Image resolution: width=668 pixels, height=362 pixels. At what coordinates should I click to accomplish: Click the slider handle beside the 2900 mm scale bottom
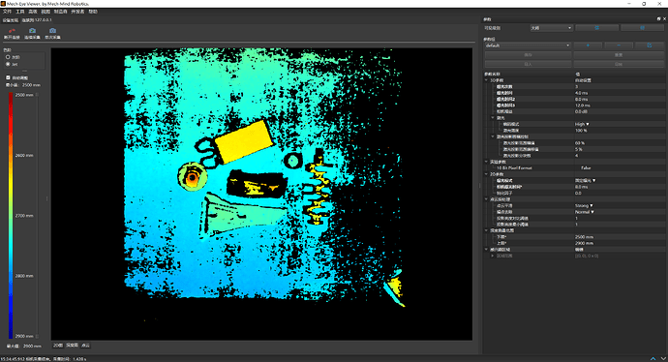click(37, 336)
